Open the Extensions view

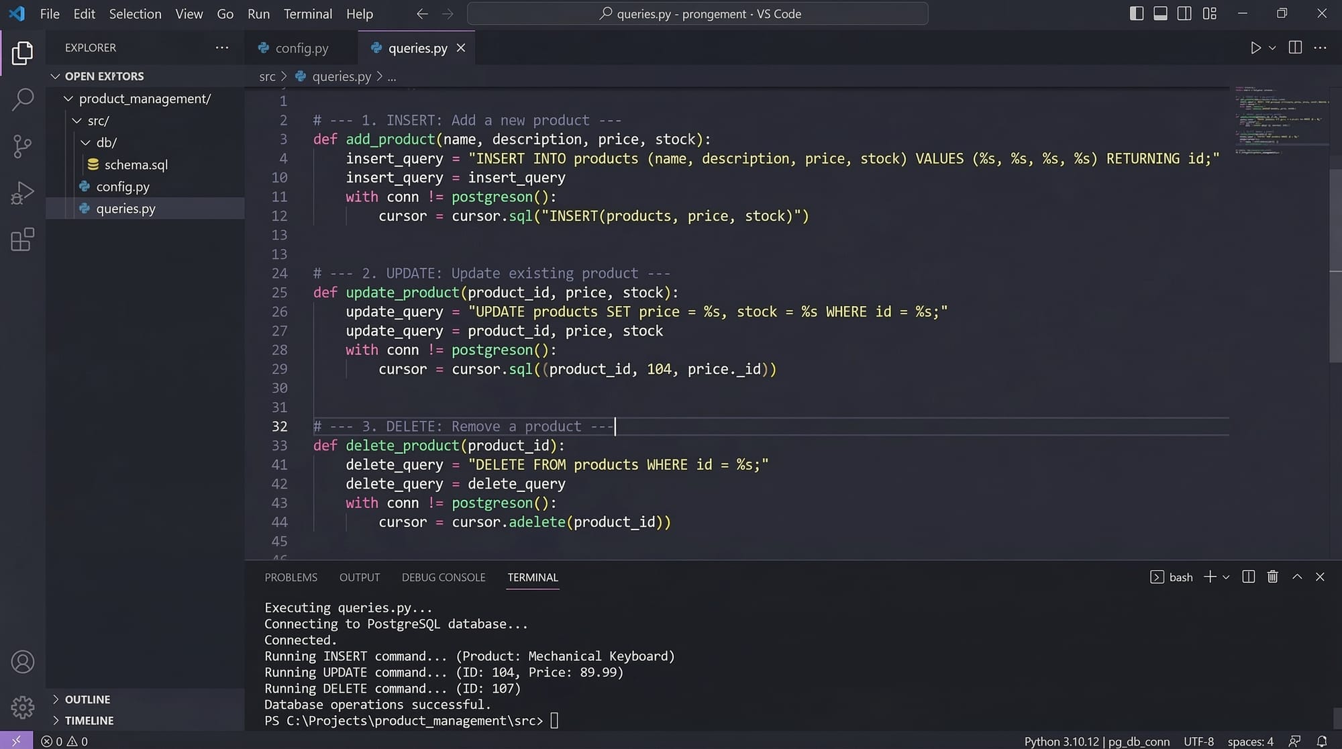tap(22, 240)
